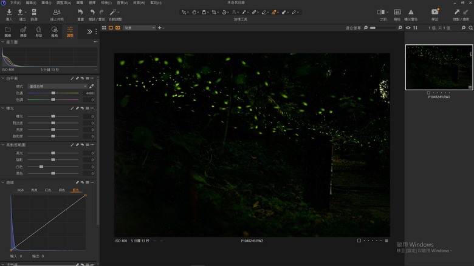Image resolution: width=474 pixels, height=266 pixels.
Task: Select the orange highlighted brush tool
Action: click(x=273, y=12)
